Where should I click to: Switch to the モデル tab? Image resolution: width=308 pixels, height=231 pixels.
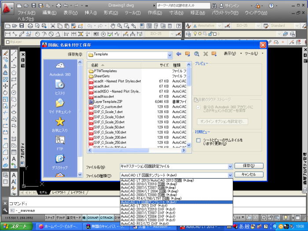click(x=43, y=192)
